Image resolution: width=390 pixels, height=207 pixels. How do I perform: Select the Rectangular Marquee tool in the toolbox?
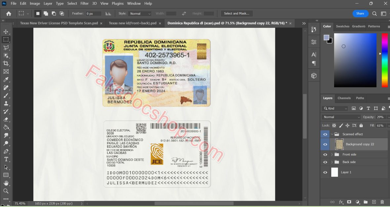coord(6,40)
